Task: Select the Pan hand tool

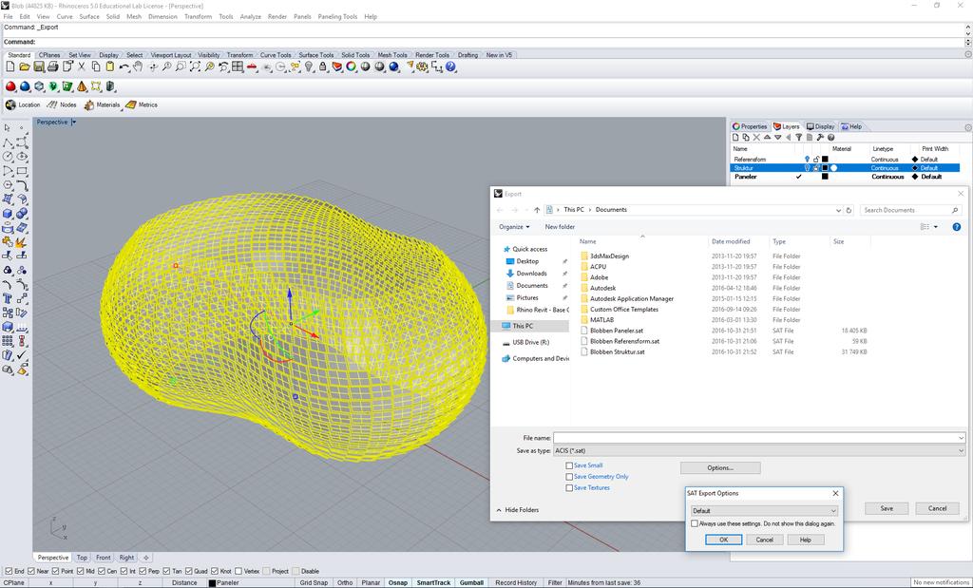Action: (x=138, y=67)
